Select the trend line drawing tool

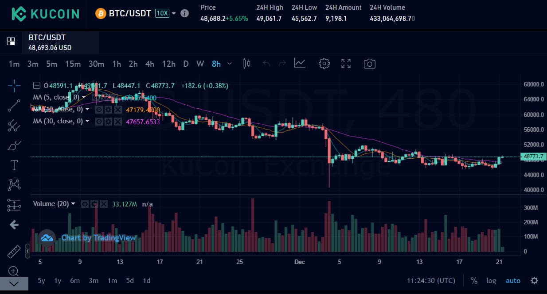[14, 106]
